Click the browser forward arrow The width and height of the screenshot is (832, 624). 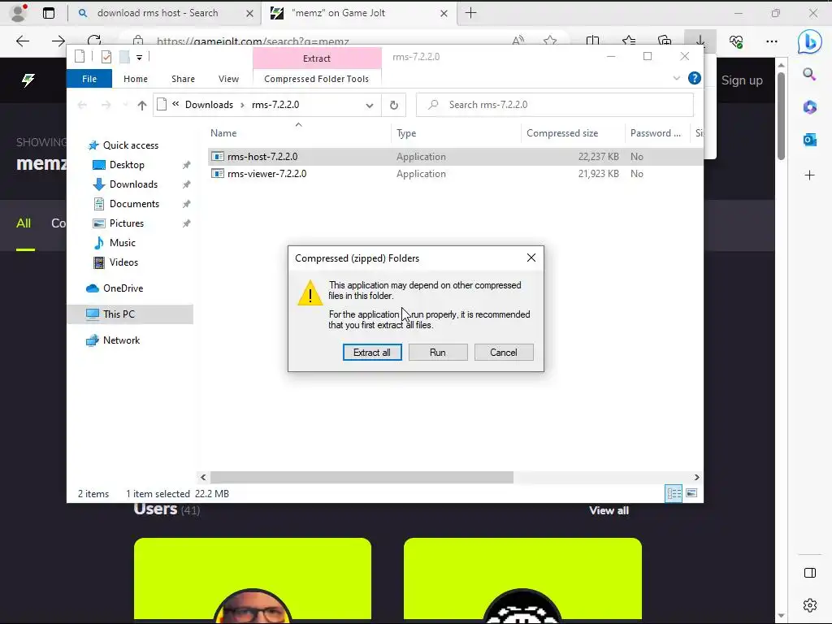[x=58, y=41]
